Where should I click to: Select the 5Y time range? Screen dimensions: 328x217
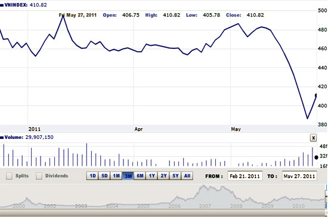pos(175,176)
